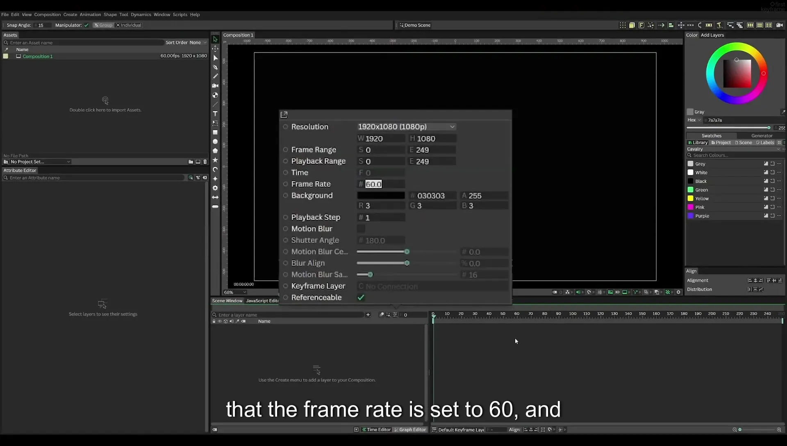Open the Animation menu

pos(90,14)
